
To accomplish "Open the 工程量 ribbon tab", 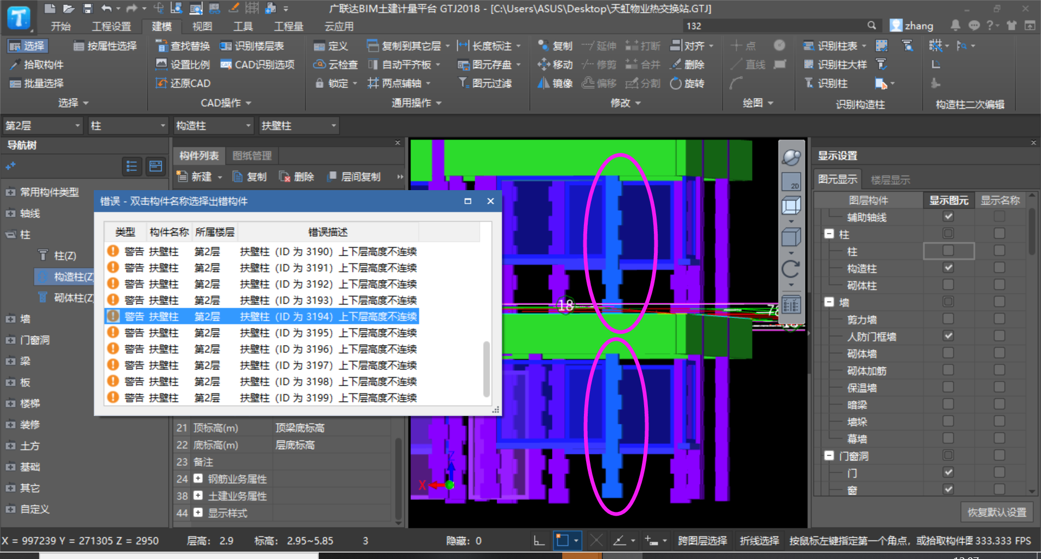I will [288, 26].
